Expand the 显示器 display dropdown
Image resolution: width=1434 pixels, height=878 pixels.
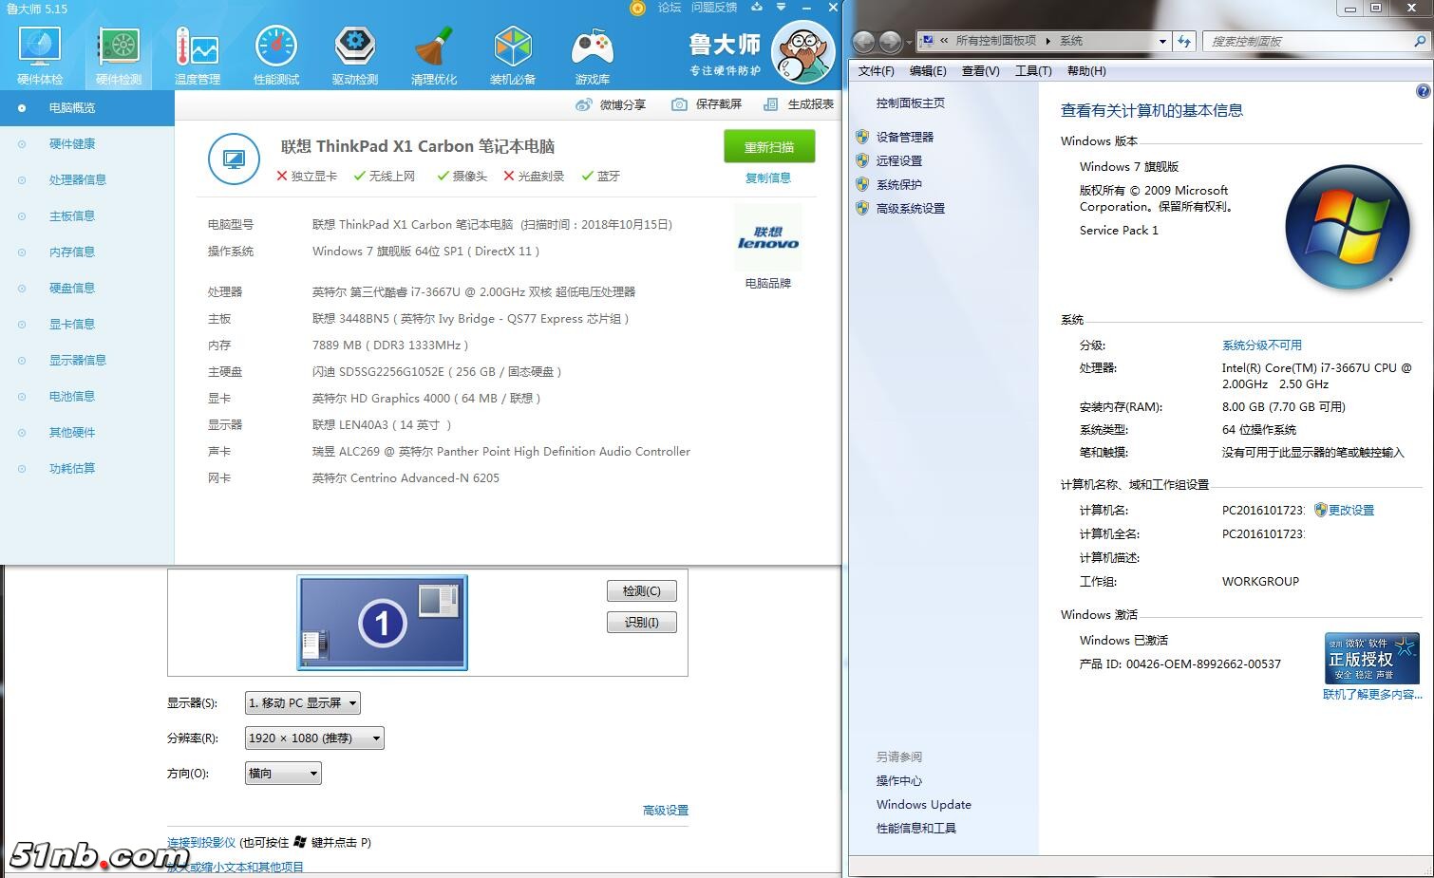tap(302, 703)
